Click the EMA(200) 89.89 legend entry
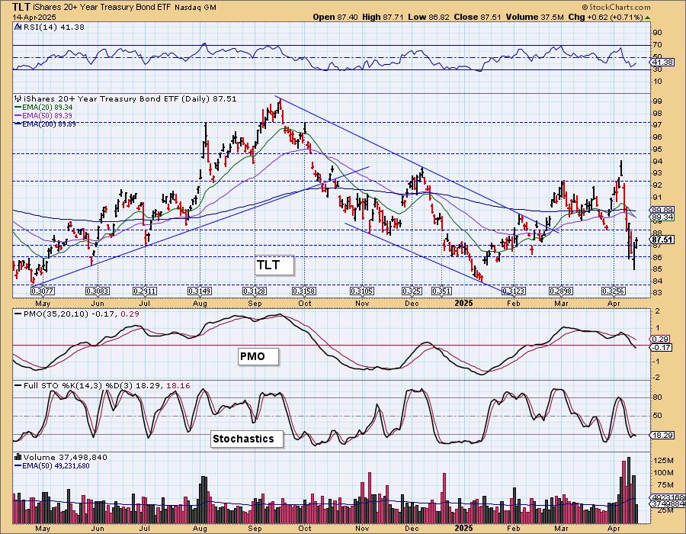This screenshot has height=534, width=686. [x=46, y=124]
